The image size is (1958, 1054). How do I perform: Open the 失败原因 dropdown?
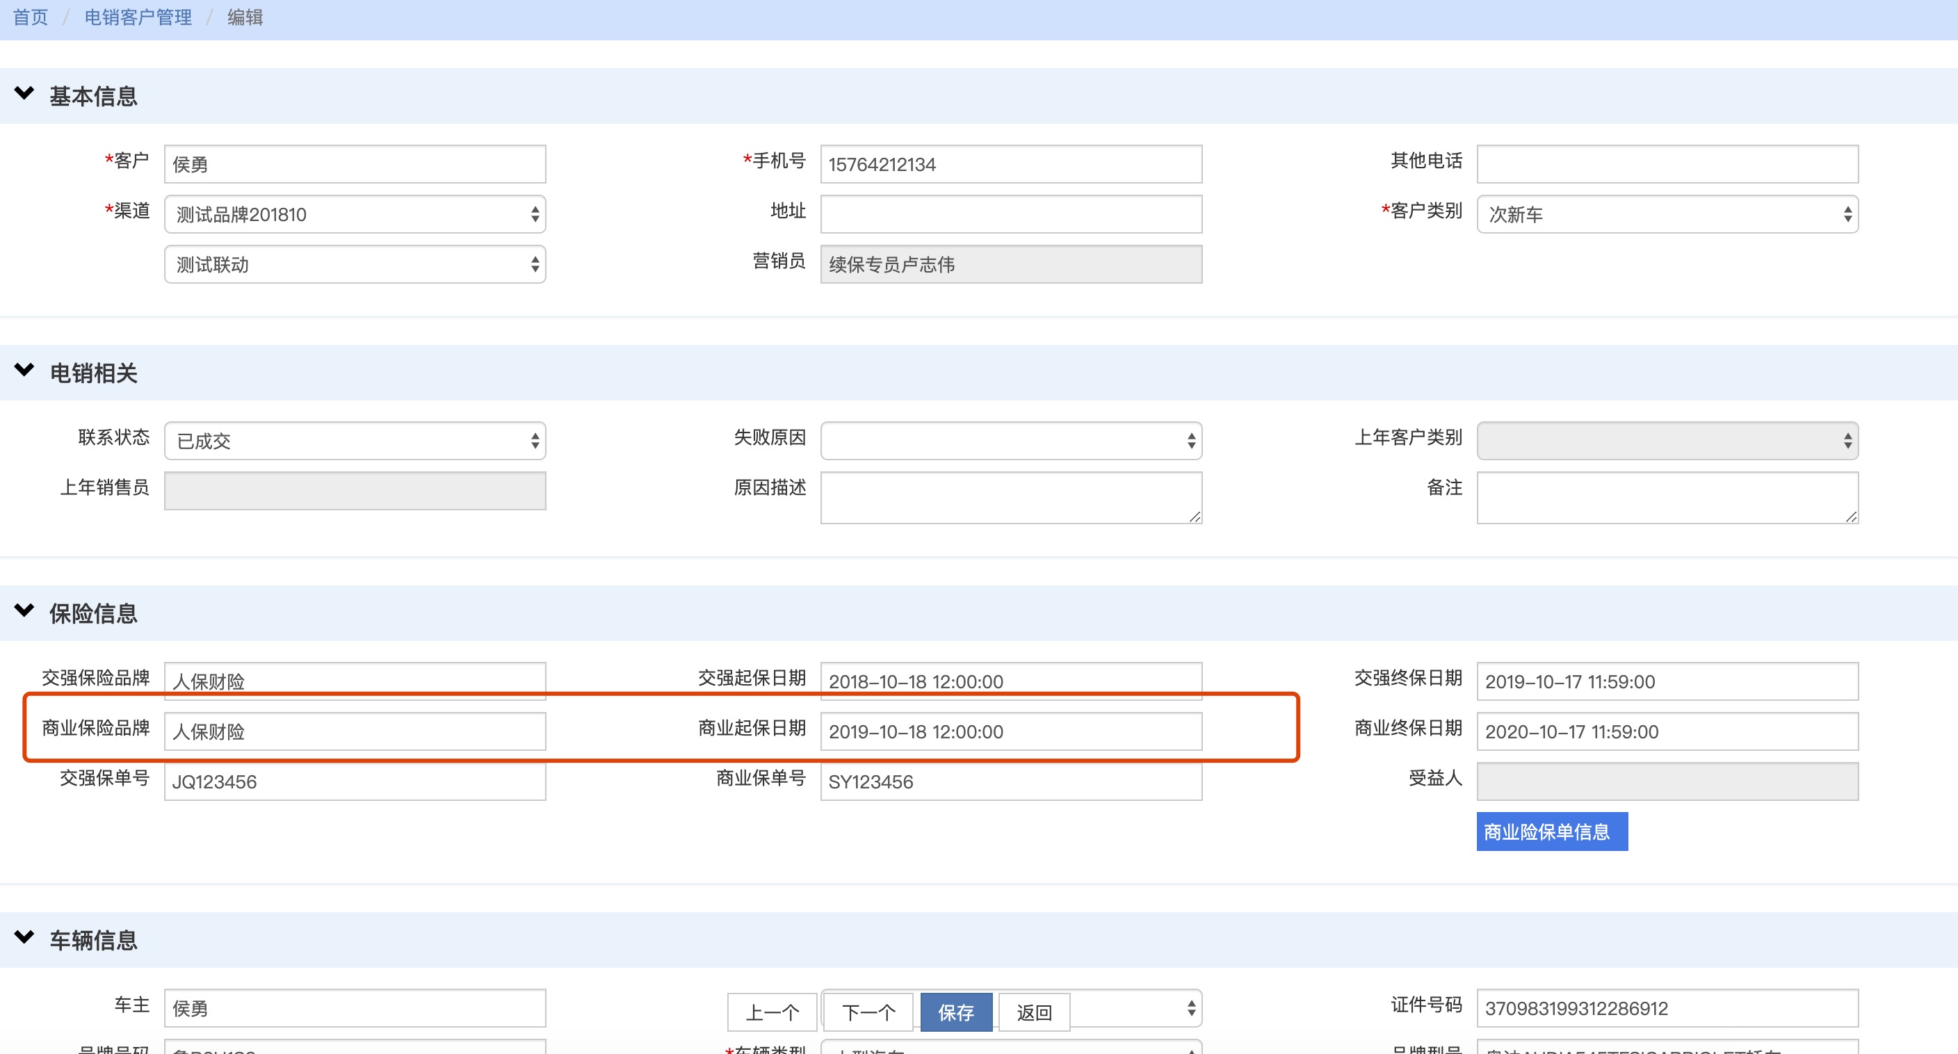click(1010, 441)
